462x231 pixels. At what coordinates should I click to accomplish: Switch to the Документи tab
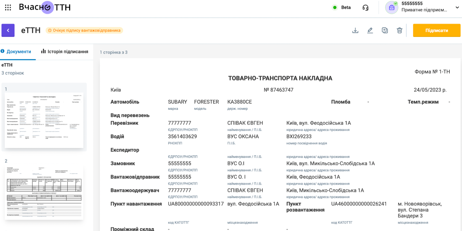(19, 52)
